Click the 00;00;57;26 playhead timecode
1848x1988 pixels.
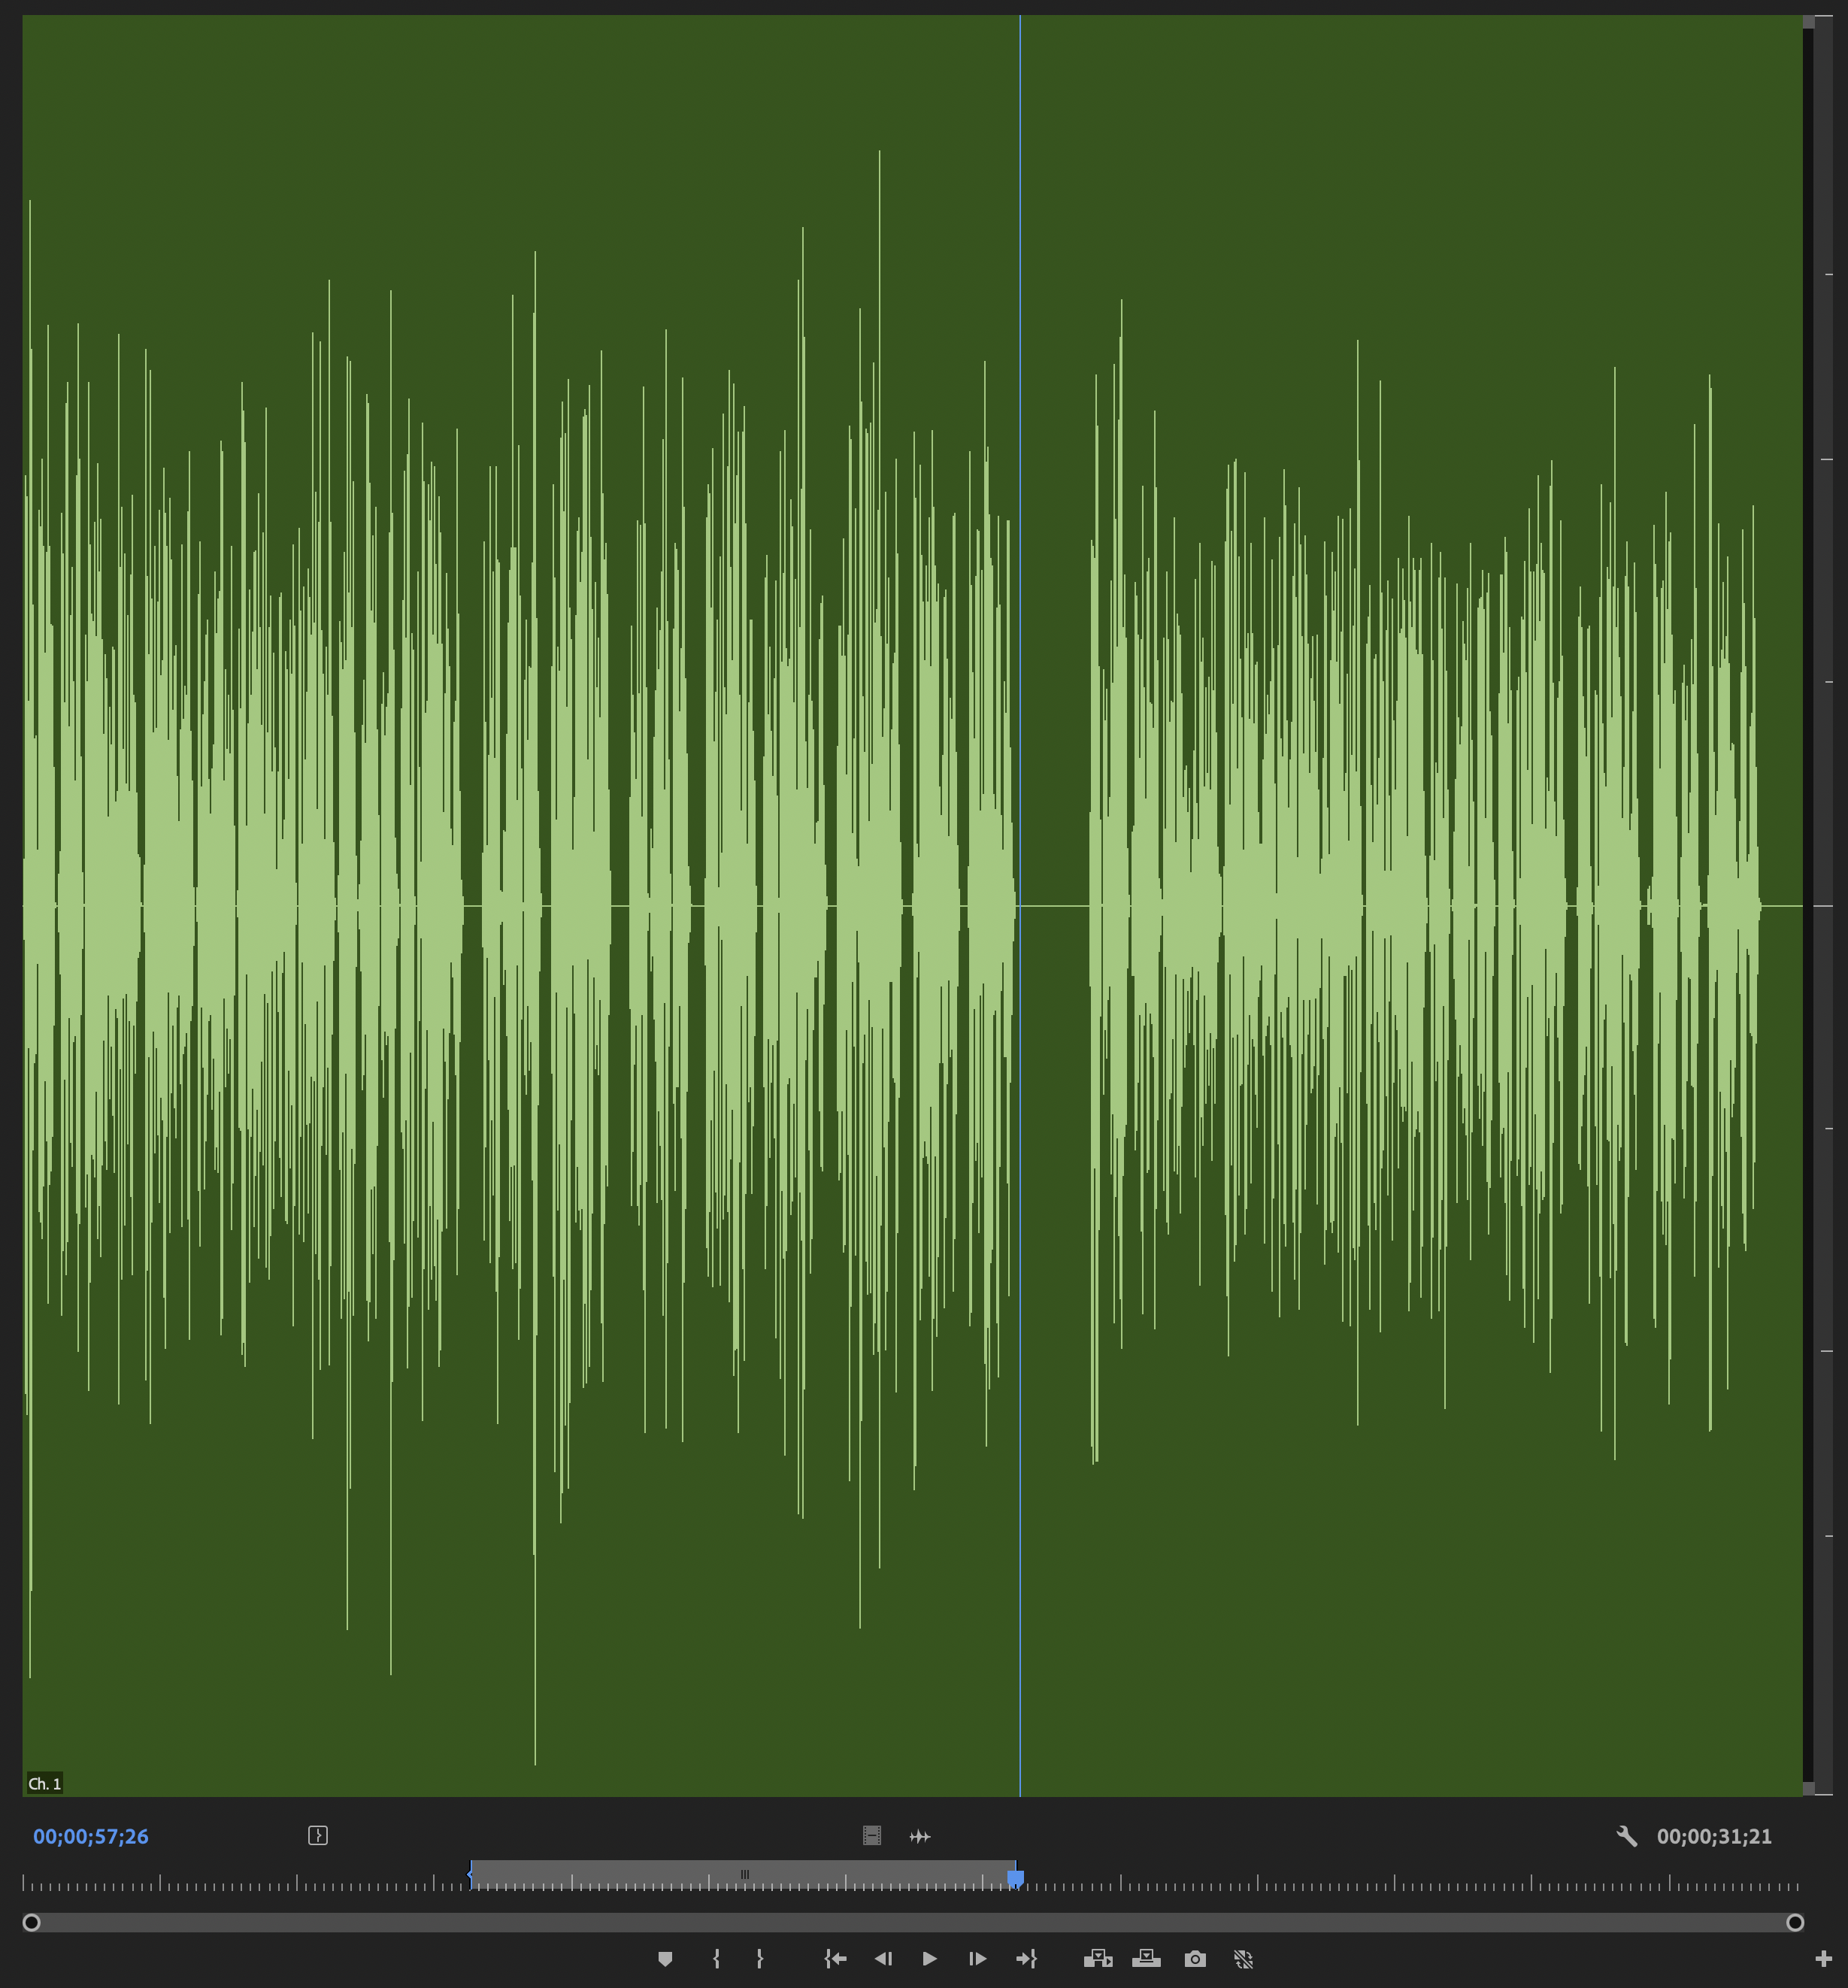click(x=91, y=1836)
